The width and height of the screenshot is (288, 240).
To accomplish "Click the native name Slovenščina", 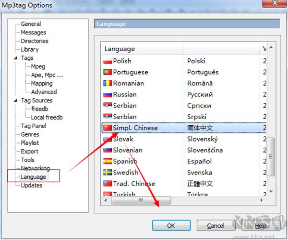I will click(x=205, y=150).
